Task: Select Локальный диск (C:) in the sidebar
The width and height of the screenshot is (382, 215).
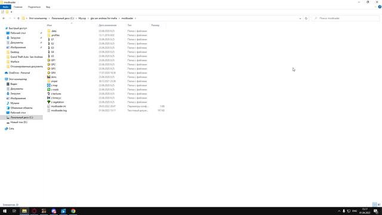Action: 21,118
